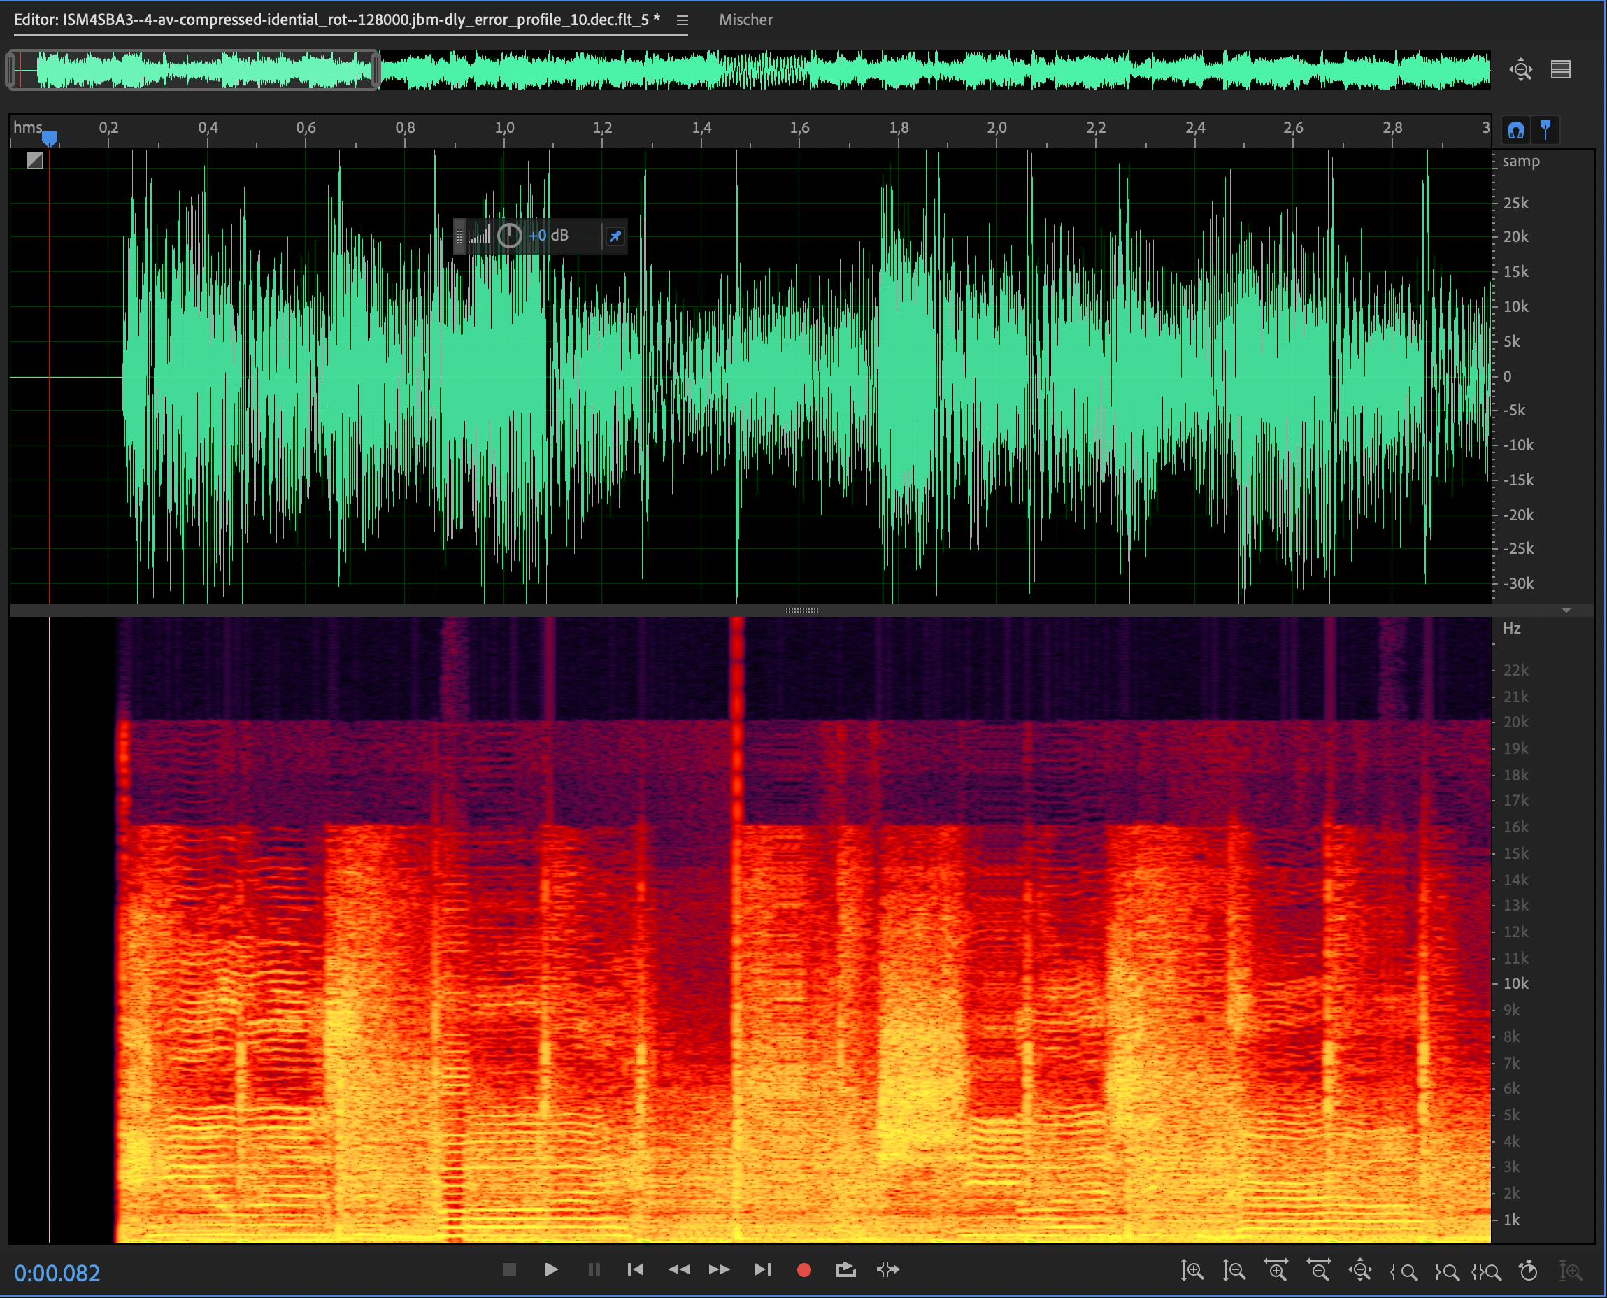Expand the spectral display options arrow
Image resolution: width=1607 pixels, height=1298 pixels.
pos(1566,611)
